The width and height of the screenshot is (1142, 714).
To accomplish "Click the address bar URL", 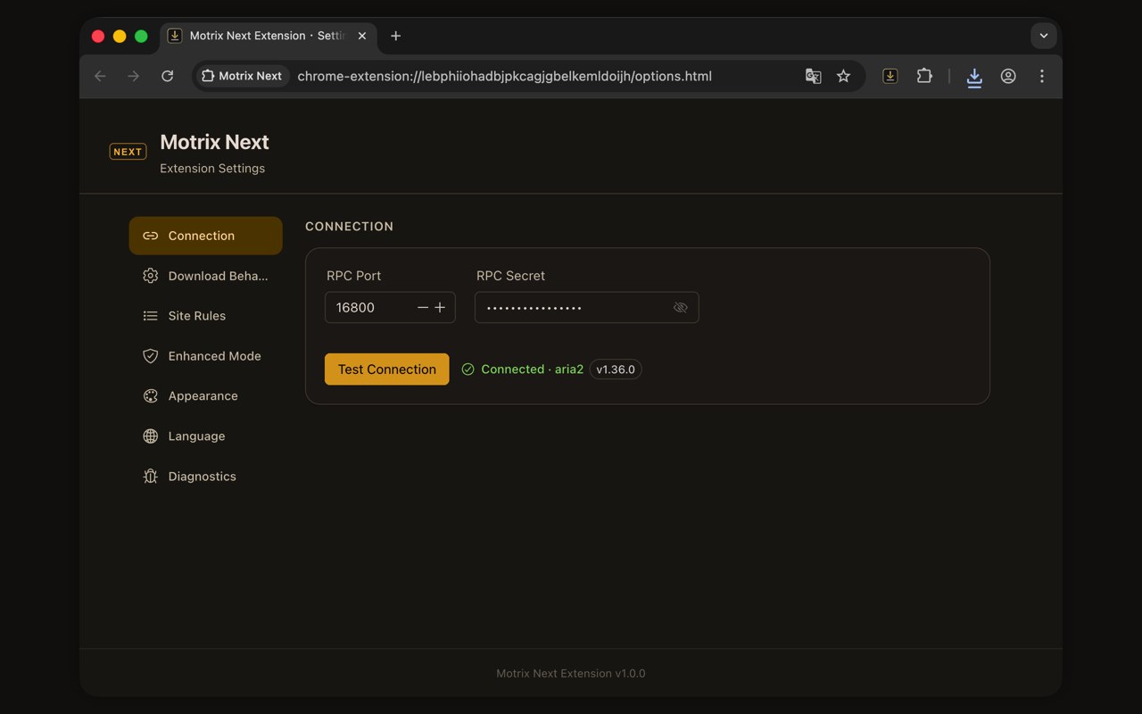I will tap(504, 76).
